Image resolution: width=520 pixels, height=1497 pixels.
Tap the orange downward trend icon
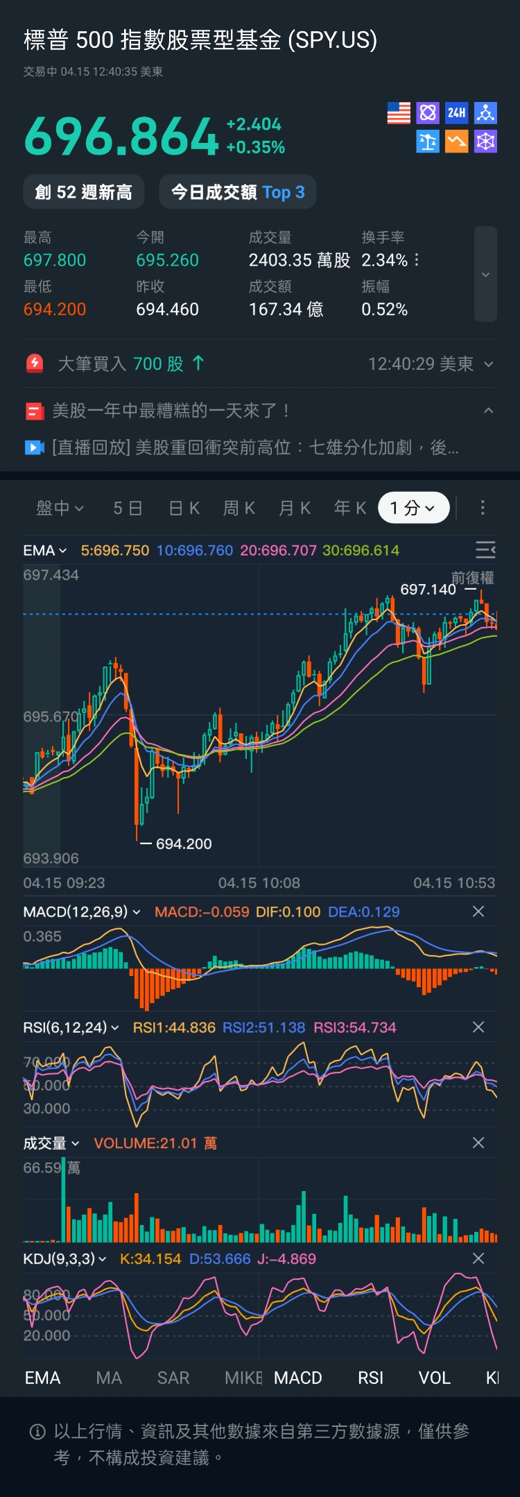tap(456, 142)
